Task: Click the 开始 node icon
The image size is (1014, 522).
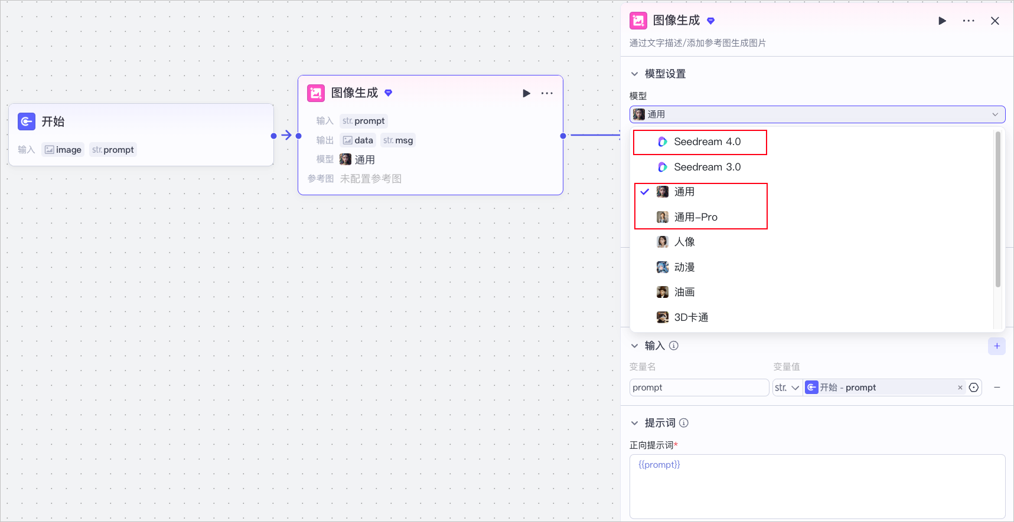Action: pos(27,122)
